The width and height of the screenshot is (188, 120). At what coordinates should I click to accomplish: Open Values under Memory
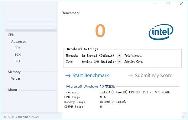click(16, 78)
